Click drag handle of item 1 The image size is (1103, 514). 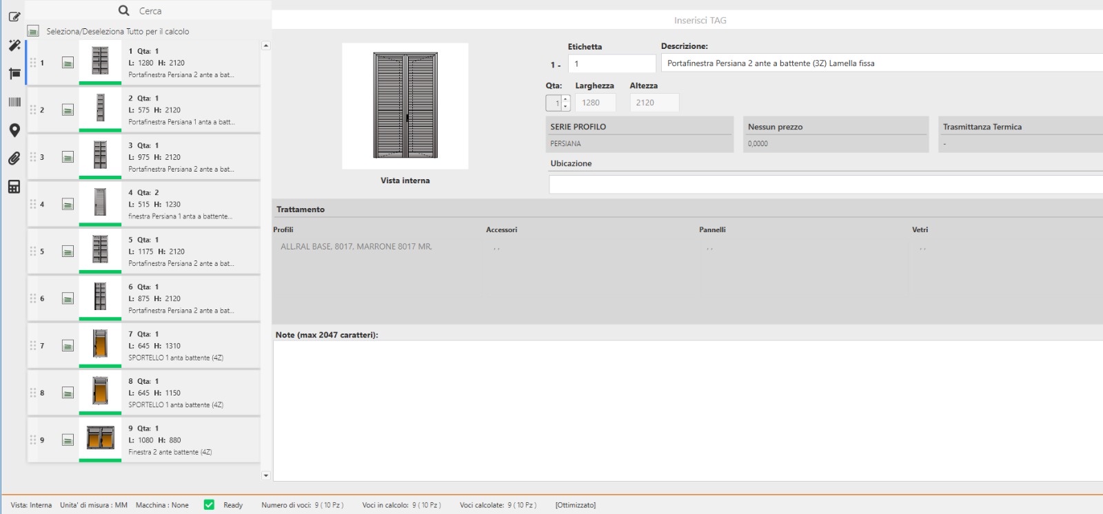coord(33,63)
